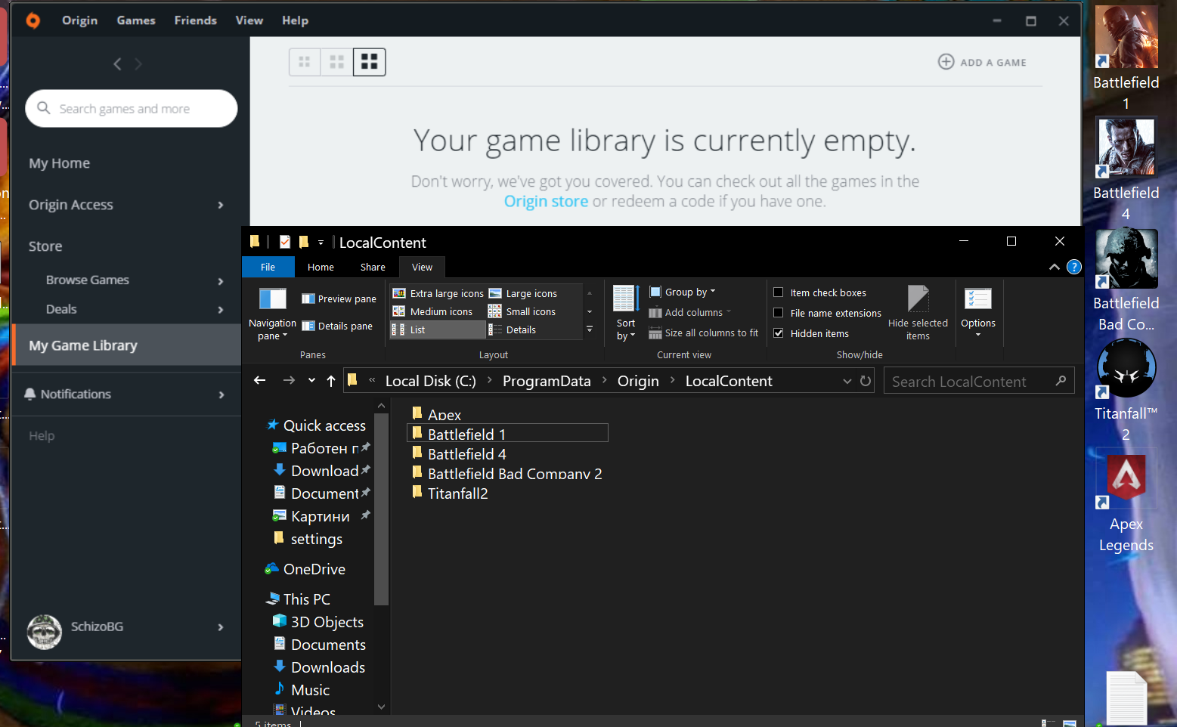The width and height of the screenshot is (1177, 727).
Task: Expand Notifications panel
Action: click(x=221, y=394)
